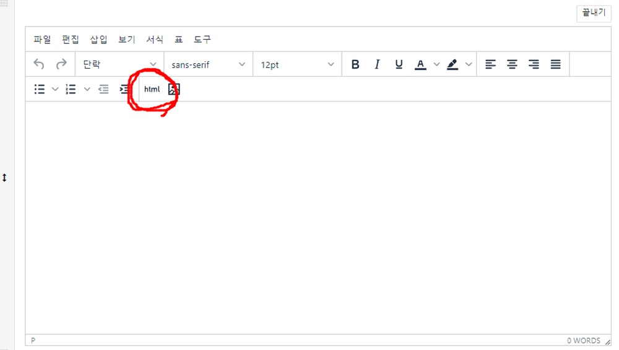Open the 파일 menu
Image resolution: width=619 pixels, height=350 pixels.
pyautogui.click(x=42, y=40)
